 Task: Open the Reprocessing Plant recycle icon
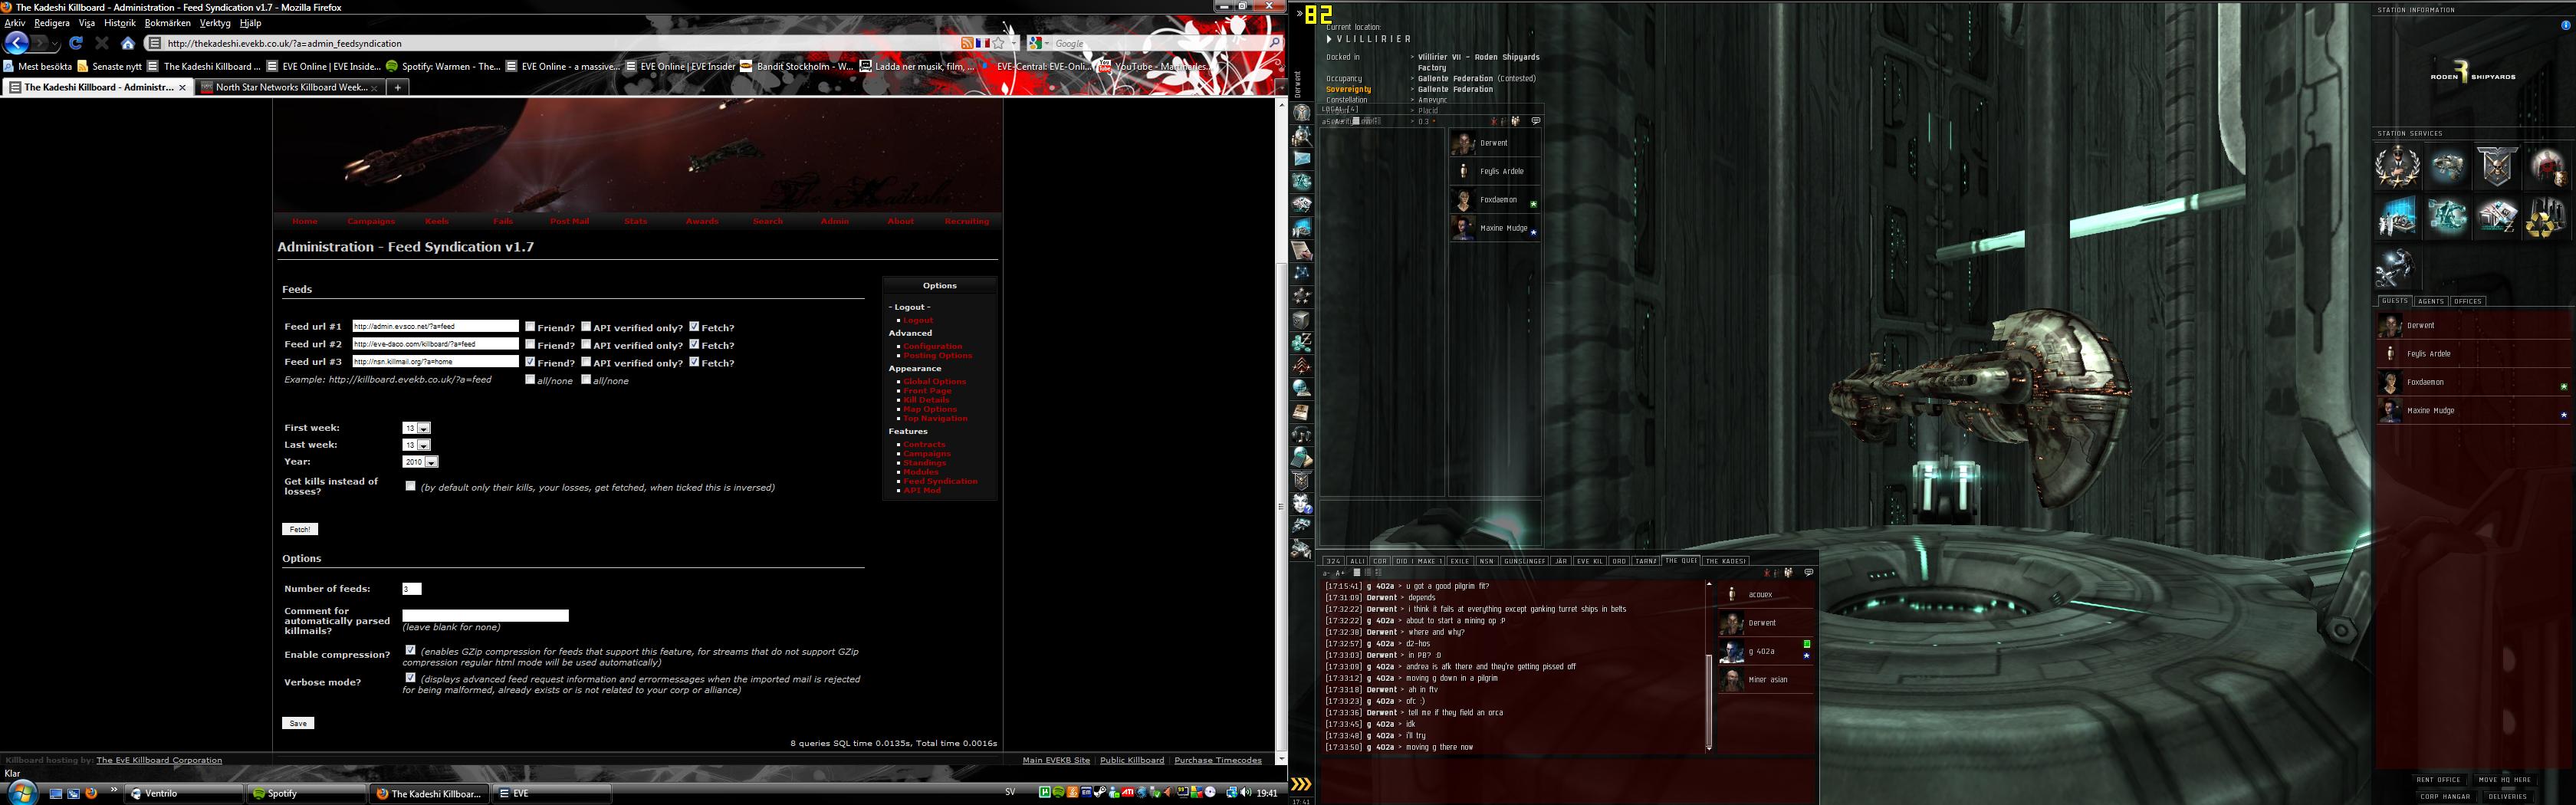2545,216
